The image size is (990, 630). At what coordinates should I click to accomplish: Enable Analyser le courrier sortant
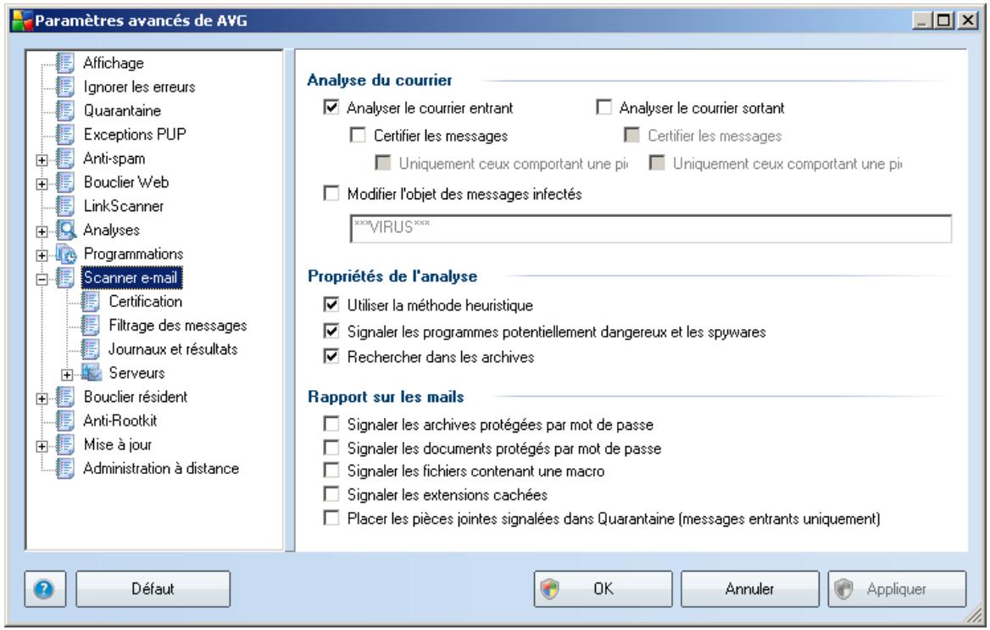603,108
